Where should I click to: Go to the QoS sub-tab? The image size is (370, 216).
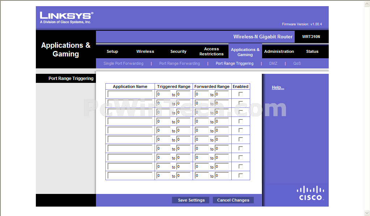click(297, 63)
